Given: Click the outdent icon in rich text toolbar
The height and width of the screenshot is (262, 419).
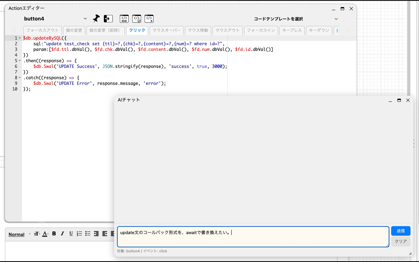Looking at the screenshot, I should [x=96, y=234].
